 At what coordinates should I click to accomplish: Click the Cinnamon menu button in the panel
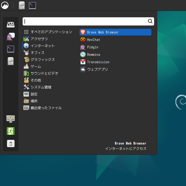pos(5,5)
